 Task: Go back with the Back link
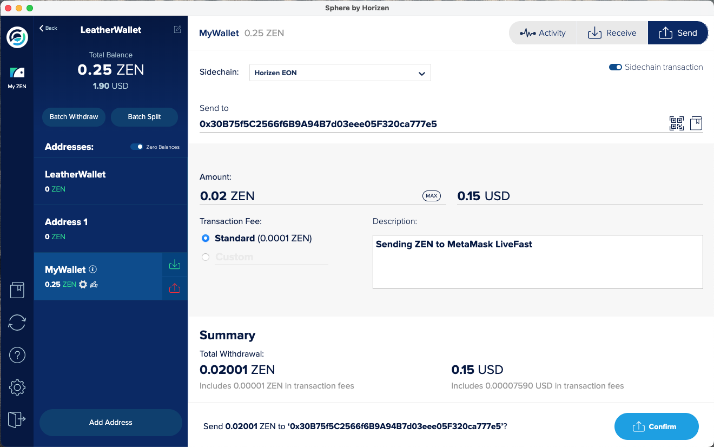point(48,28)
